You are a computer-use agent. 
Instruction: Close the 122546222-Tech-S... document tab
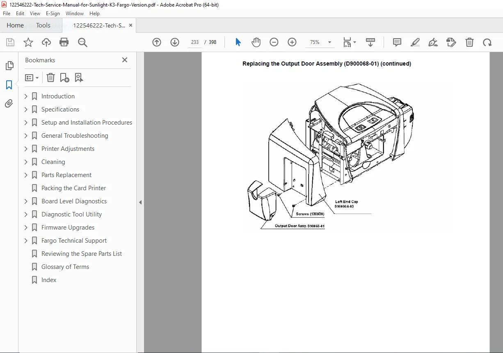[x=130, y=25]
